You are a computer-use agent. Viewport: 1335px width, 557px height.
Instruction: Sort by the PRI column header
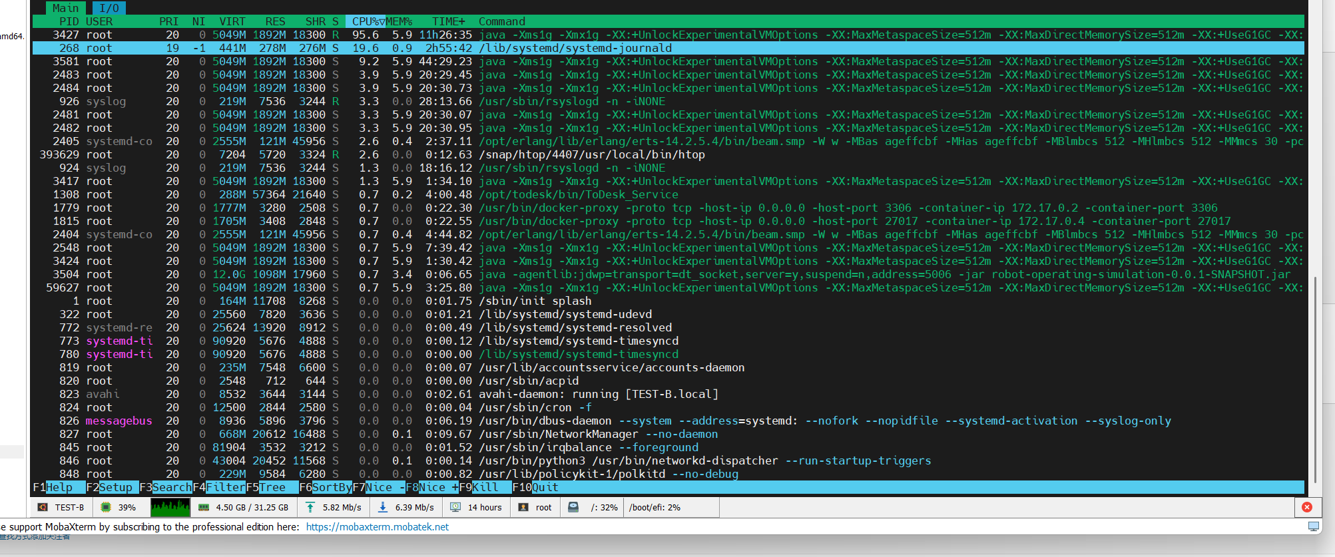pos(169,21)
